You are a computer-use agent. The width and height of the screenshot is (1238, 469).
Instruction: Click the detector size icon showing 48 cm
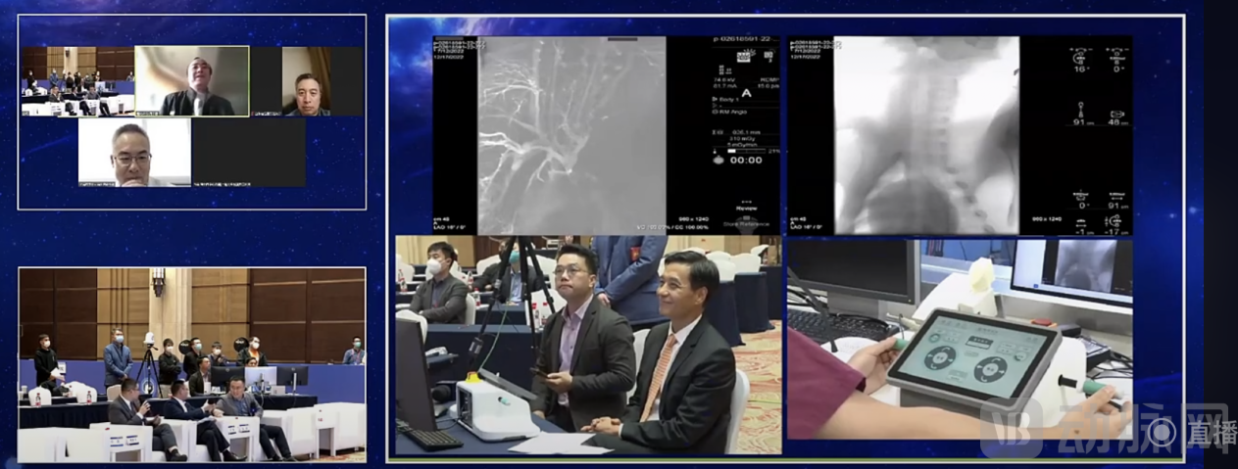point(1115,115)
